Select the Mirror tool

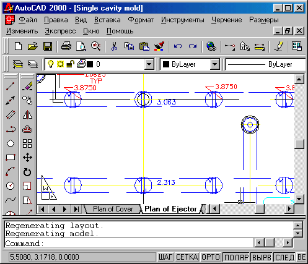pos(27,115)
